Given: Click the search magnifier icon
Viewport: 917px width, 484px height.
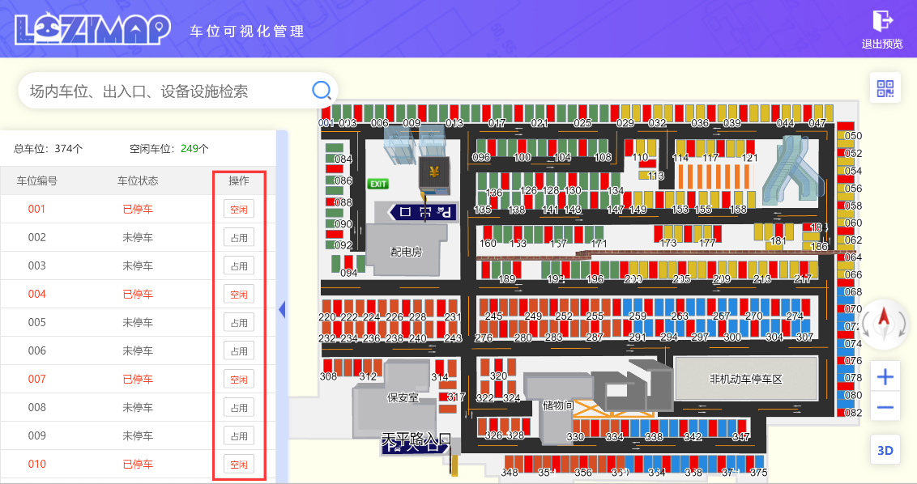Looking at the screenshot, I should coord(321,91).
